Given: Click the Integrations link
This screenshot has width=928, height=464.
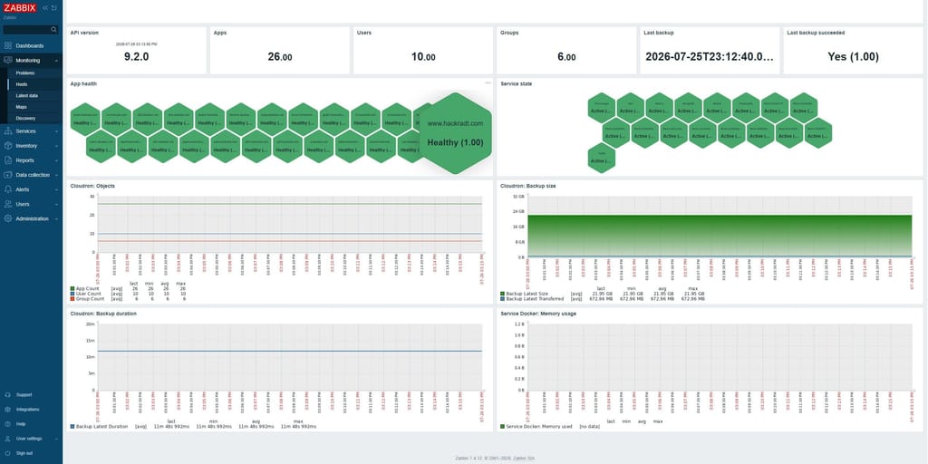Looking at the screenshot, I should pos(28,410).
